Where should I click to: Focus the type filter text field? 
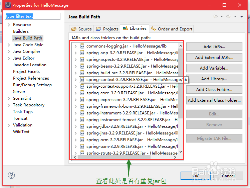[x=33, y=16]
